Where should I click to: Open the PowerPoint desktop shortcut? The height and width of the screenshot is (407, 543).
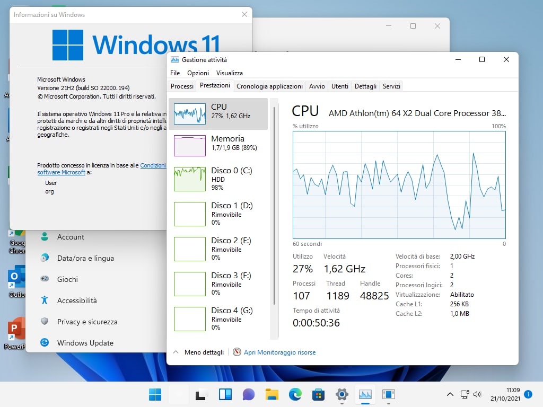[x=14, y=333]
